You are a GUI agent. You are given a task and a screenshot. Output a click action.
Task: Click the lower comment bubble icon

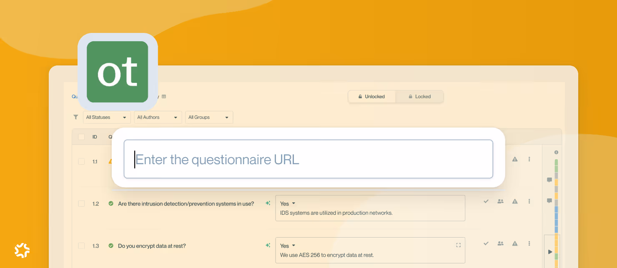549,201
